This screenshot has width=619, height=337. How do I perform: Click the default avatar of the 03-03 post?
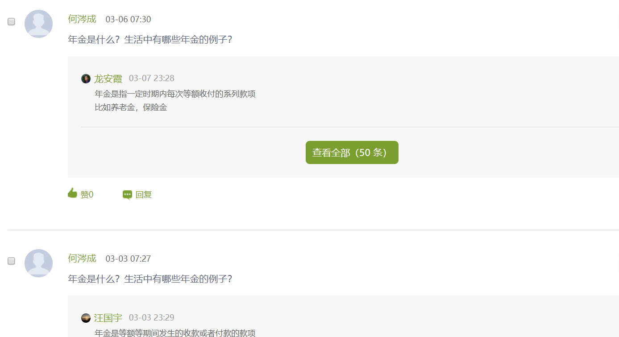click(x=38, y=263)
